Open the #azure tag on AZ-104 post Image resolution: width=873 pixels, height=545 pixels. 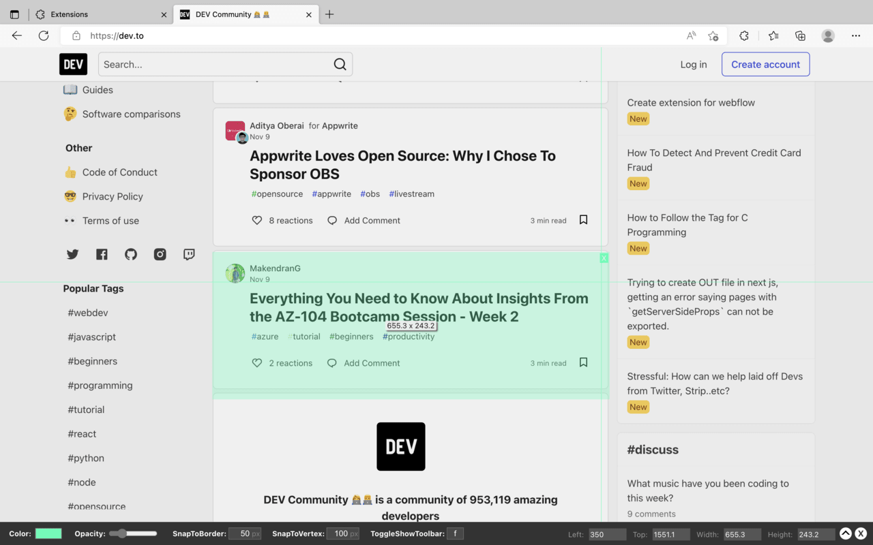[x=265, y=337]
